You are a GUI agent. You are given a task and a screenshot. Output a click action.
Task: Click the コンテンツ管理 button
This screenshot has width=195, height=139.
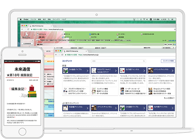click(168, 61)
